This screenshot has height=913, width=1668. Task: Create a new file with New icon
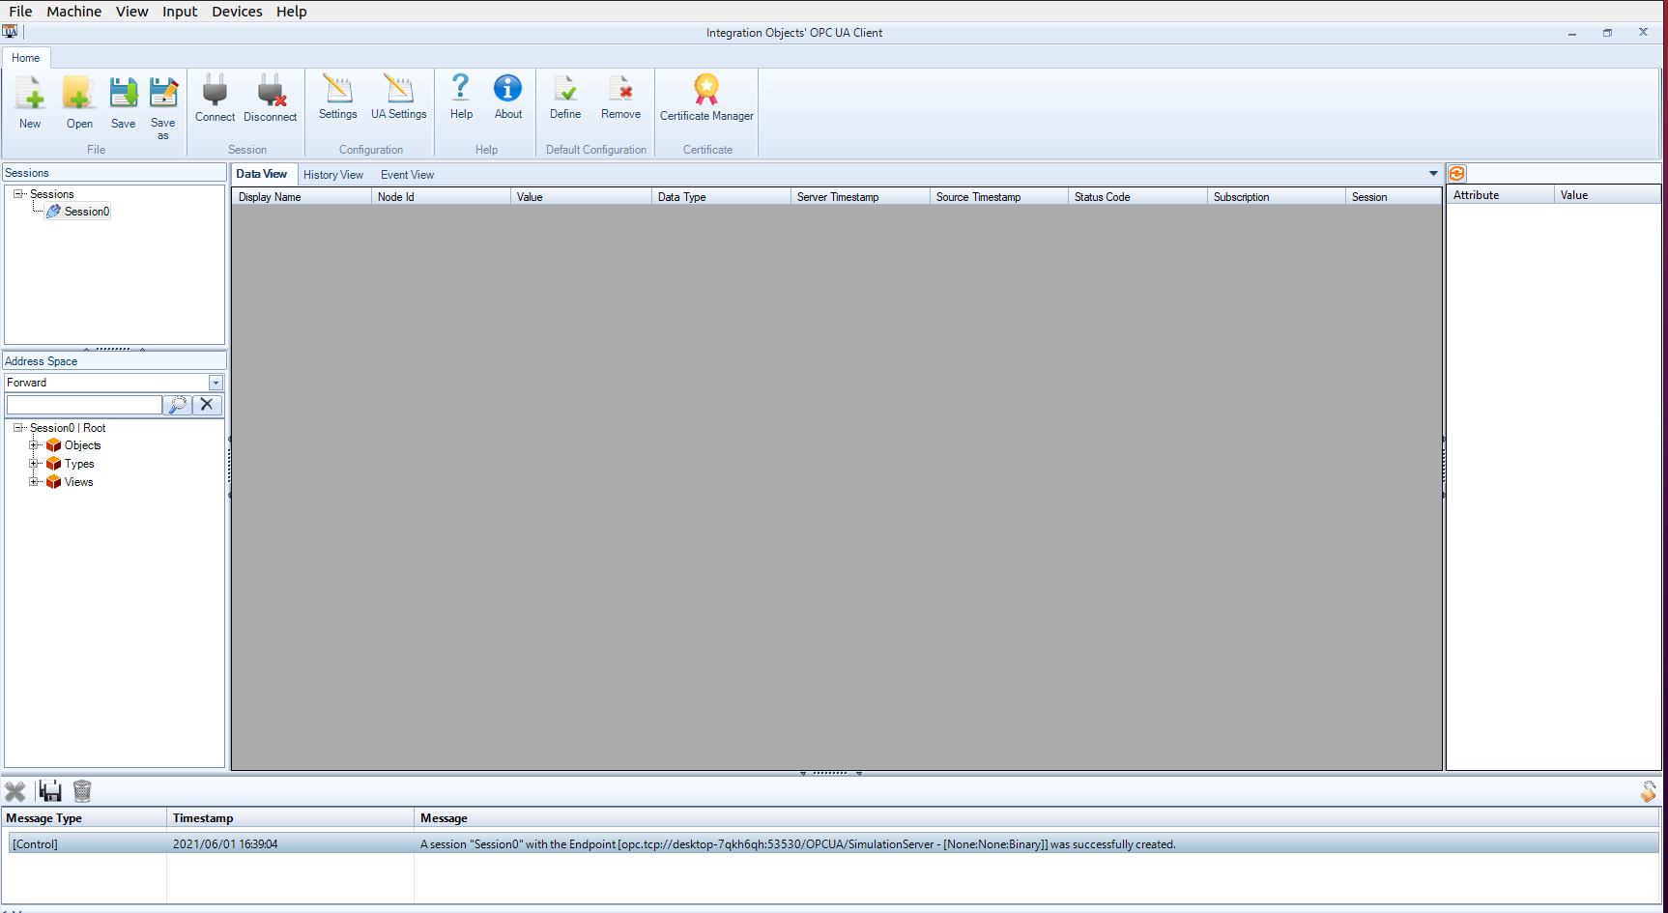pyautogui.click(x=30, y=101)
